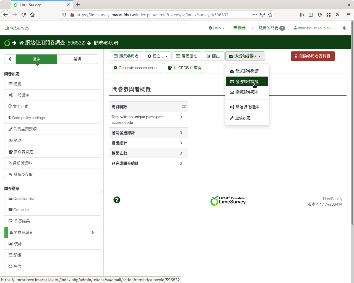Viewport: 354px width, 283px height.
Task: Click LimeSurvey link in footer
Action: [x=333, y=199]
